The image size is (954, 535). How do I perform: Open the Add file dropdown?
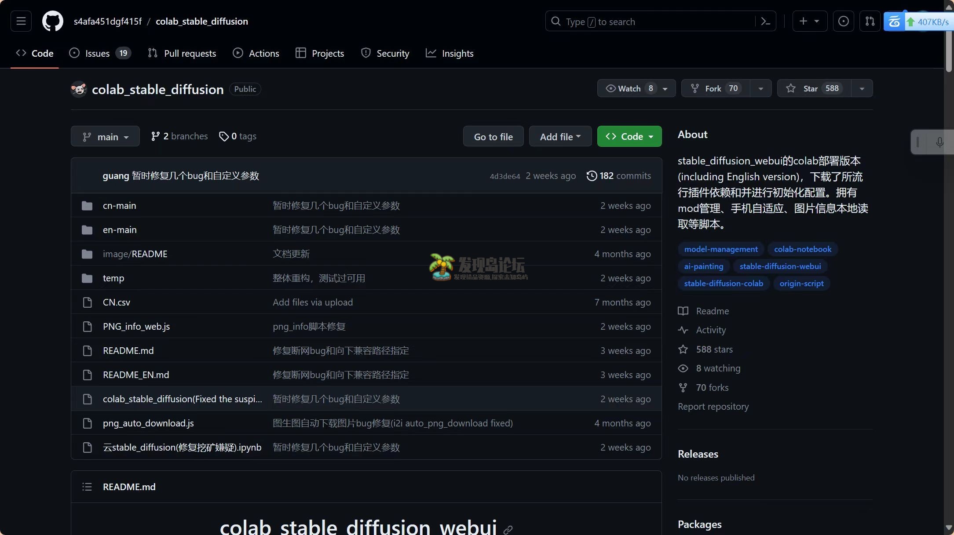click(x=560, y=136)
